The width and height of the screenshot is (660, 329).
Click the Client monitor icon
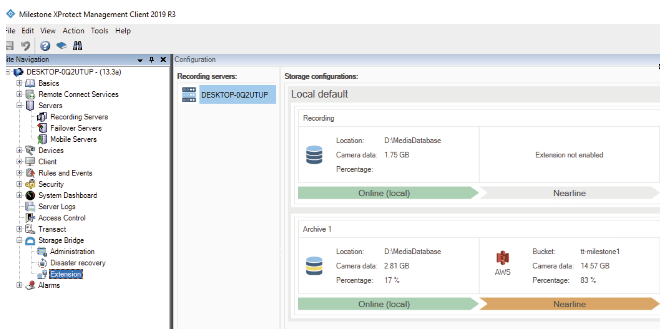click(x=30, y=162)
